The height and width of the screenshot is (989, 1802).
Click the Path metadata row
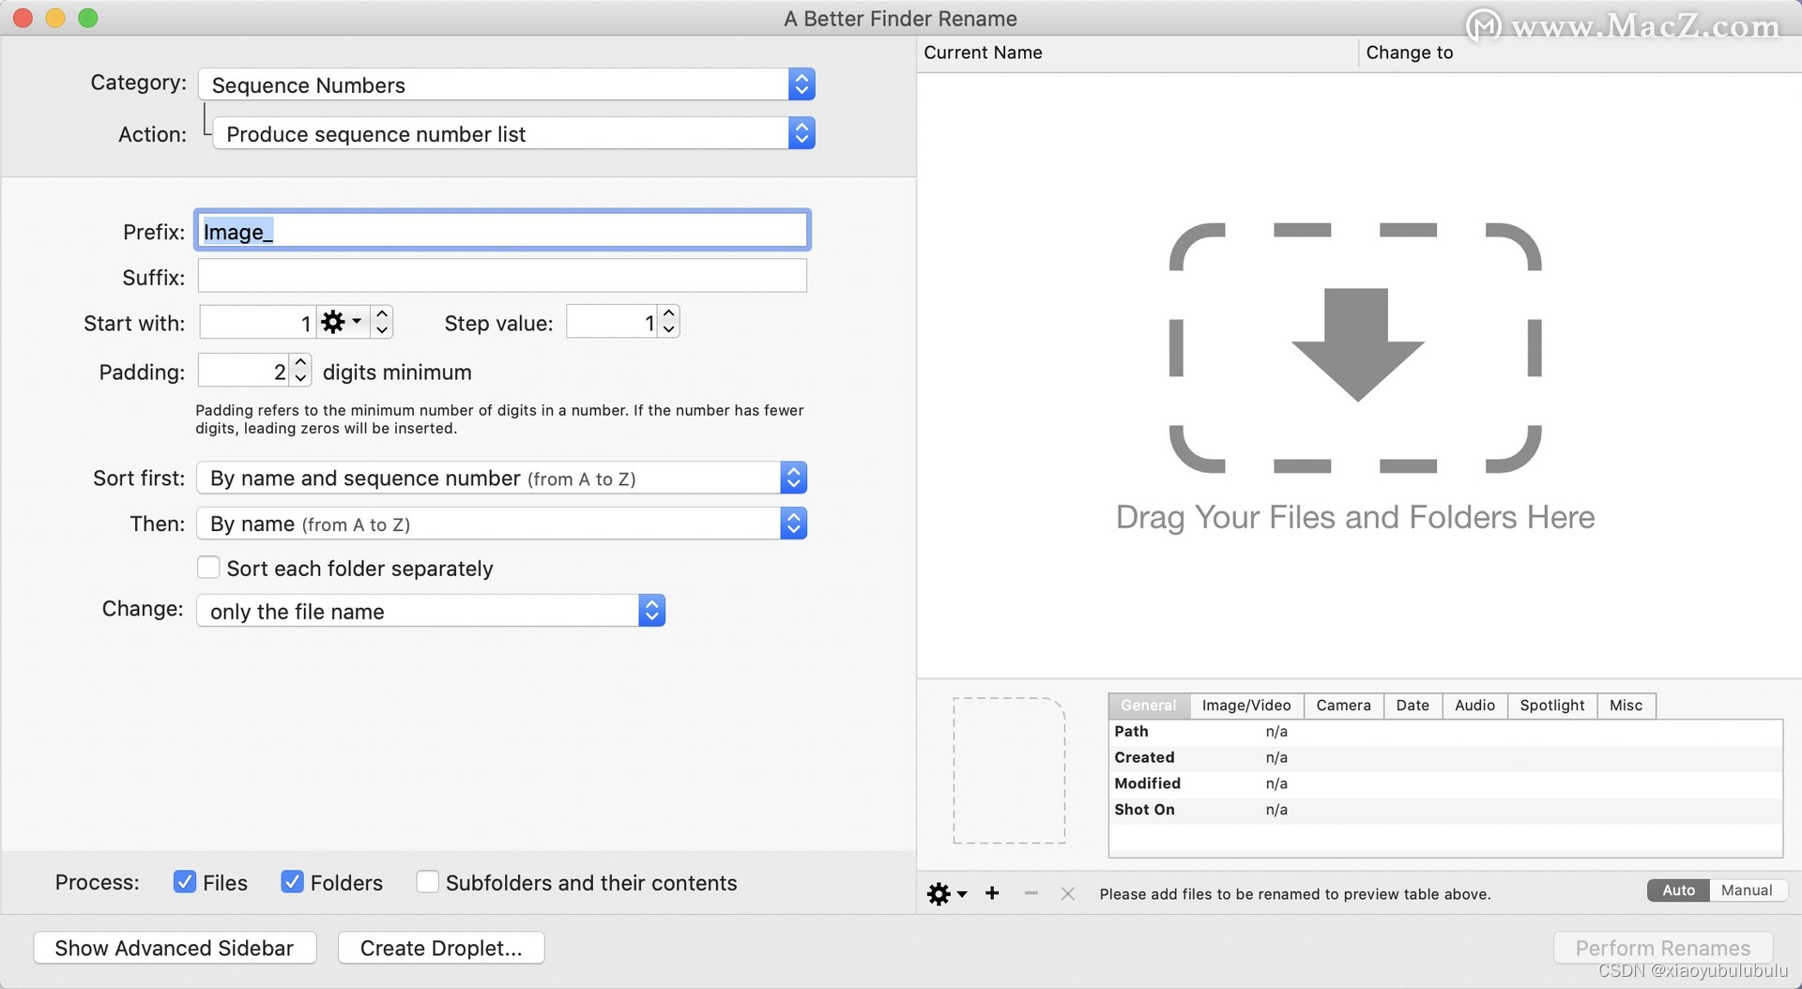1445,732
